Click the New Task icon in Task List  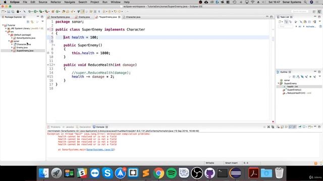pyautogui.click(x=280, y=22)
